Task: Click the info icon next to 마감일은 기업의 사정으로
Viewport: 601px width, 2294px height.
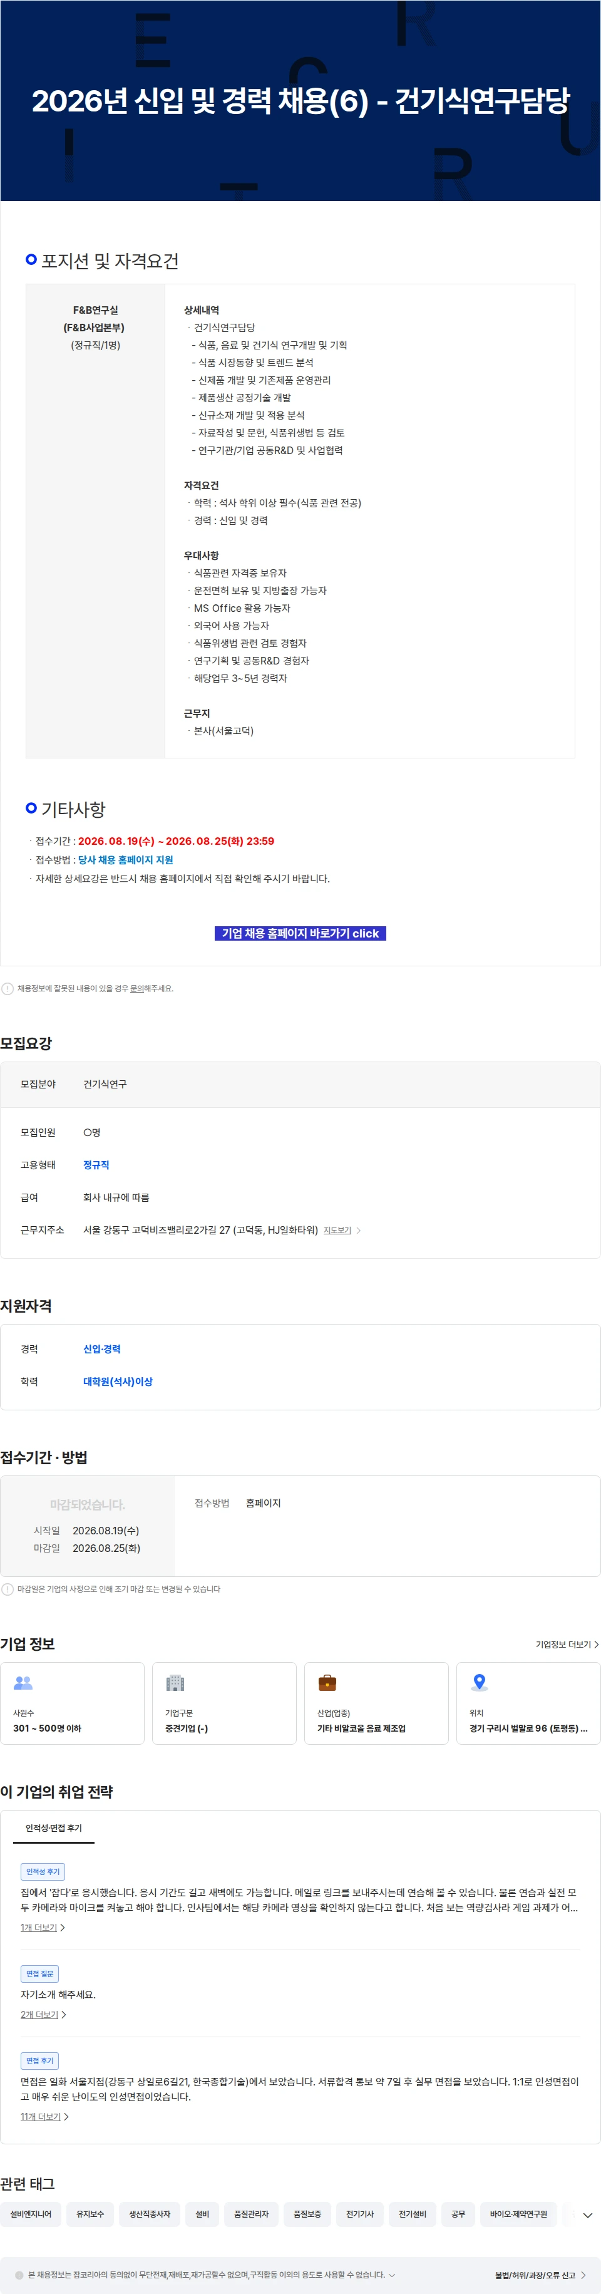Action: (x=7, y=1589)
